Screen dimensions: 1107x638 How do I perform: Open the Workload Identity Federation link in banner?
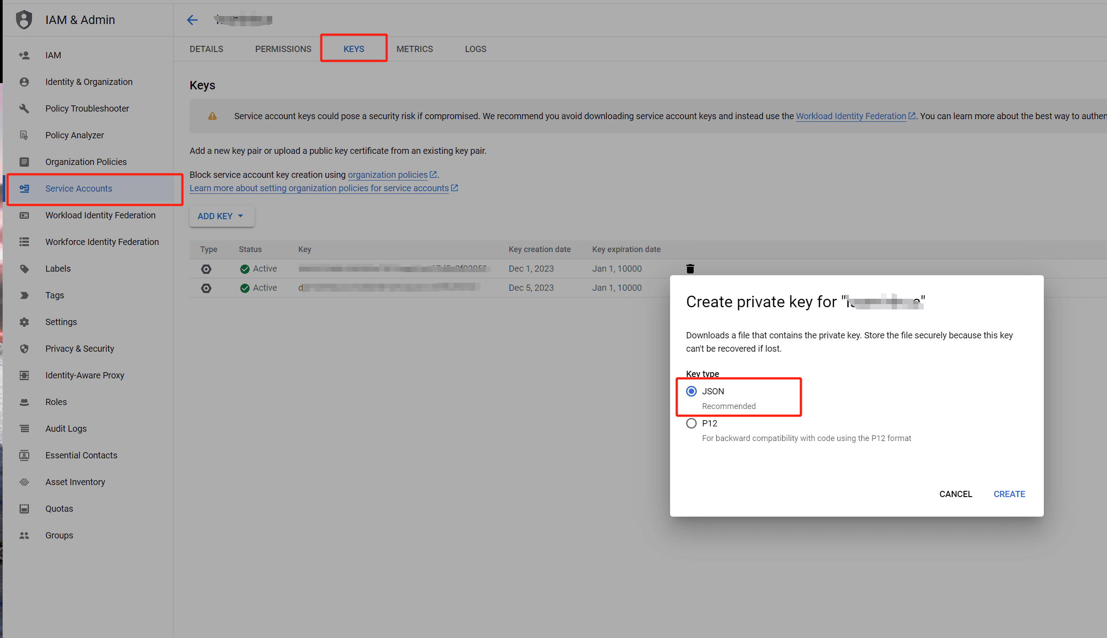[855, 116]
